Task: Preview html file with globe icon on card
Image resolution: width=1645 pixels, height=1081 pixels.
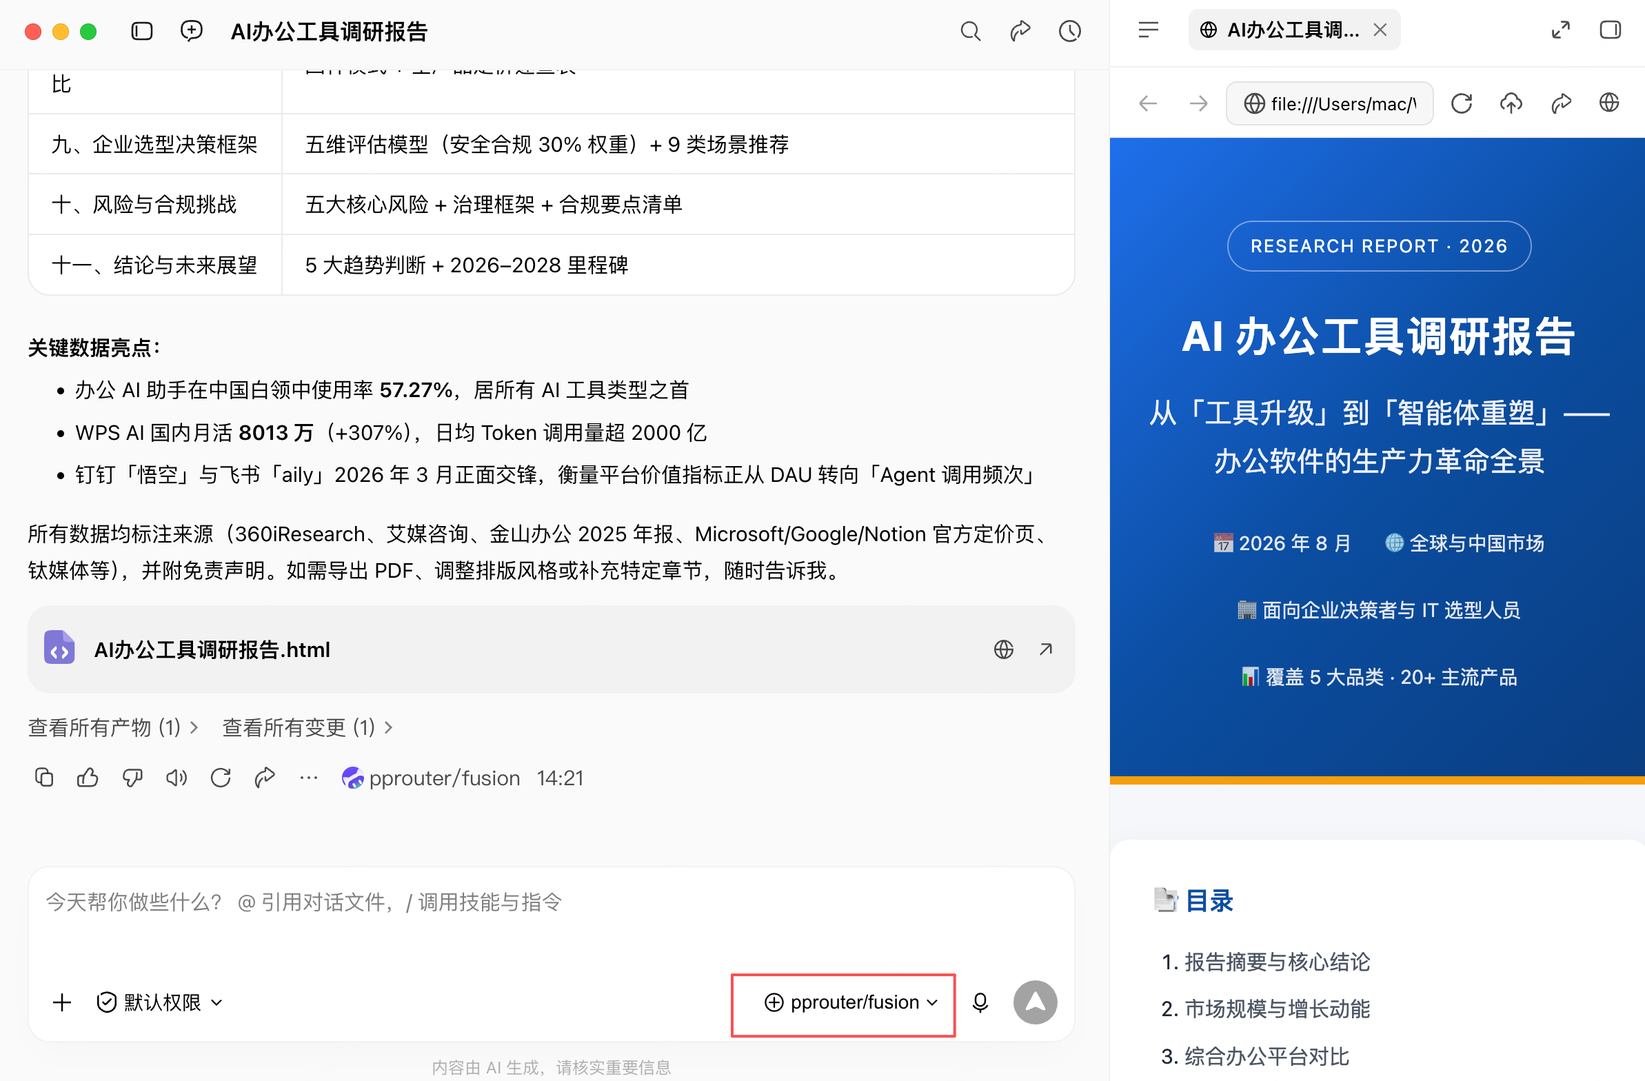Action: pos(1004,649)
